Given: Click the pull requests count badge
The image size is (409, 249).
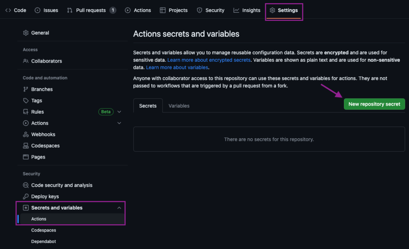Looking at the screenshot, I should (x=113, y=10).
